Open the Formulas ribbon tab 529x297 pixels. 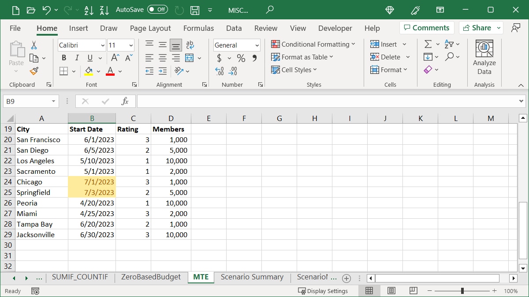point(198,28)
